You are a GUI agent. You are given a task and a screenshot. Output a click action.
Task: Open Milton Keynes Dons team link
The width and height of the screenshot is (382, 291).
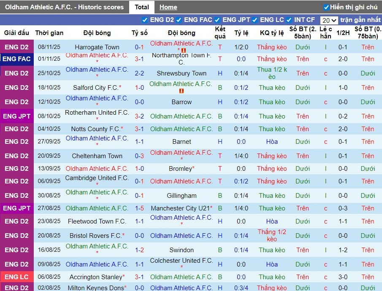pos(95,288)
